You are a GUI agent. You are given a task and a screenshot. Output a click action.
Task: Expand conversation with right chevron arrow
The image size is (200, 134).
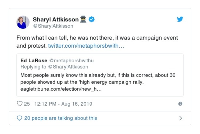(x=180, y=118)
